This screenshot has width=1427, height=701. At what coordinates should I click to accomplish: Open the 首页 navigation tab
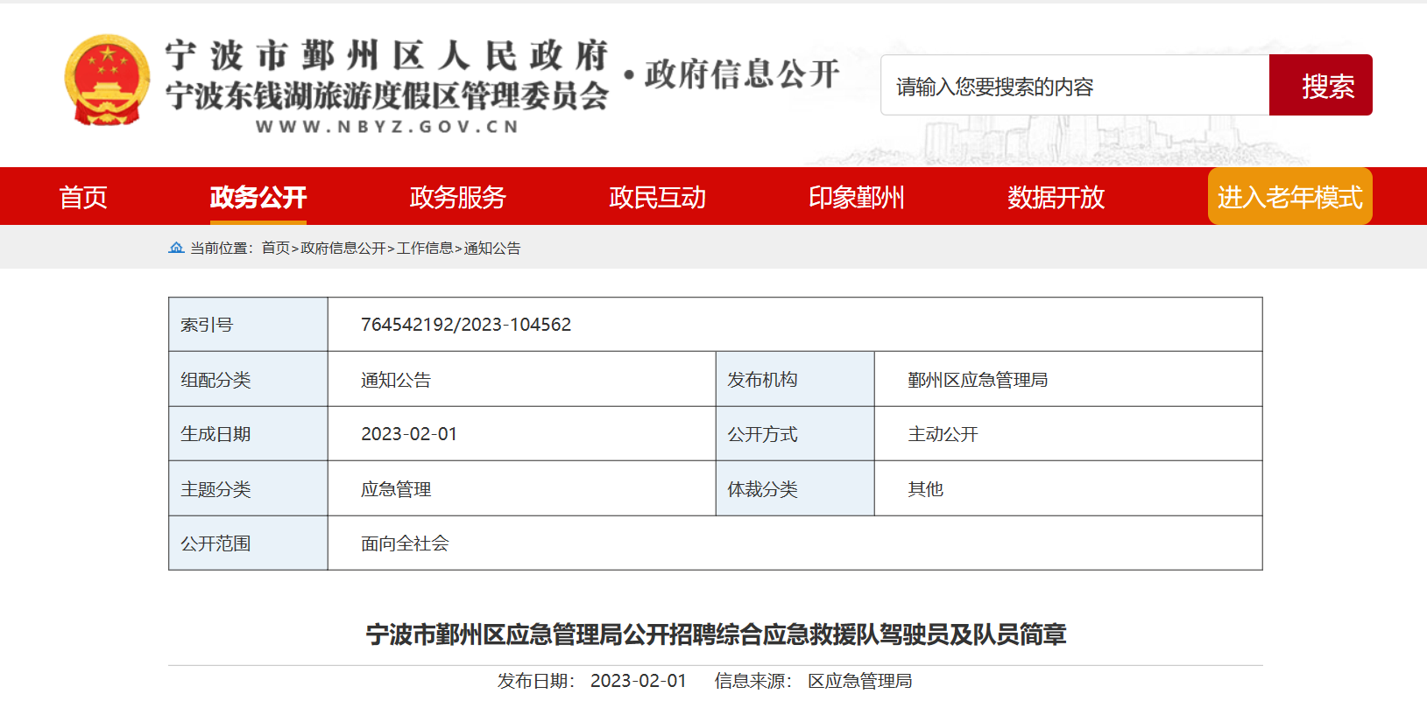(83, 197)
